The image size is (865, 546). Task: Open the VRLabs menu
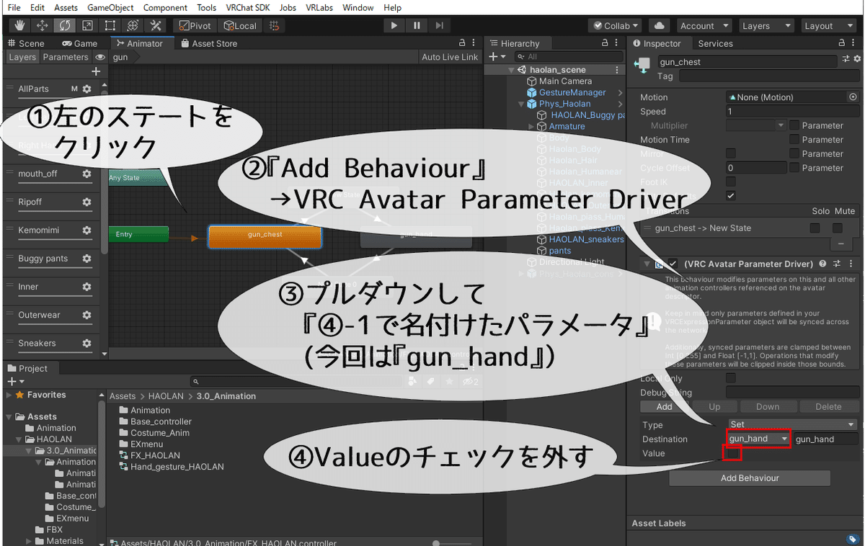click(319, 7)
